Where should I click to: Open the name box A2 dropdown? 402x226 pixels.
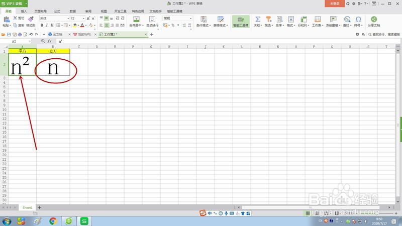point(30,41)
